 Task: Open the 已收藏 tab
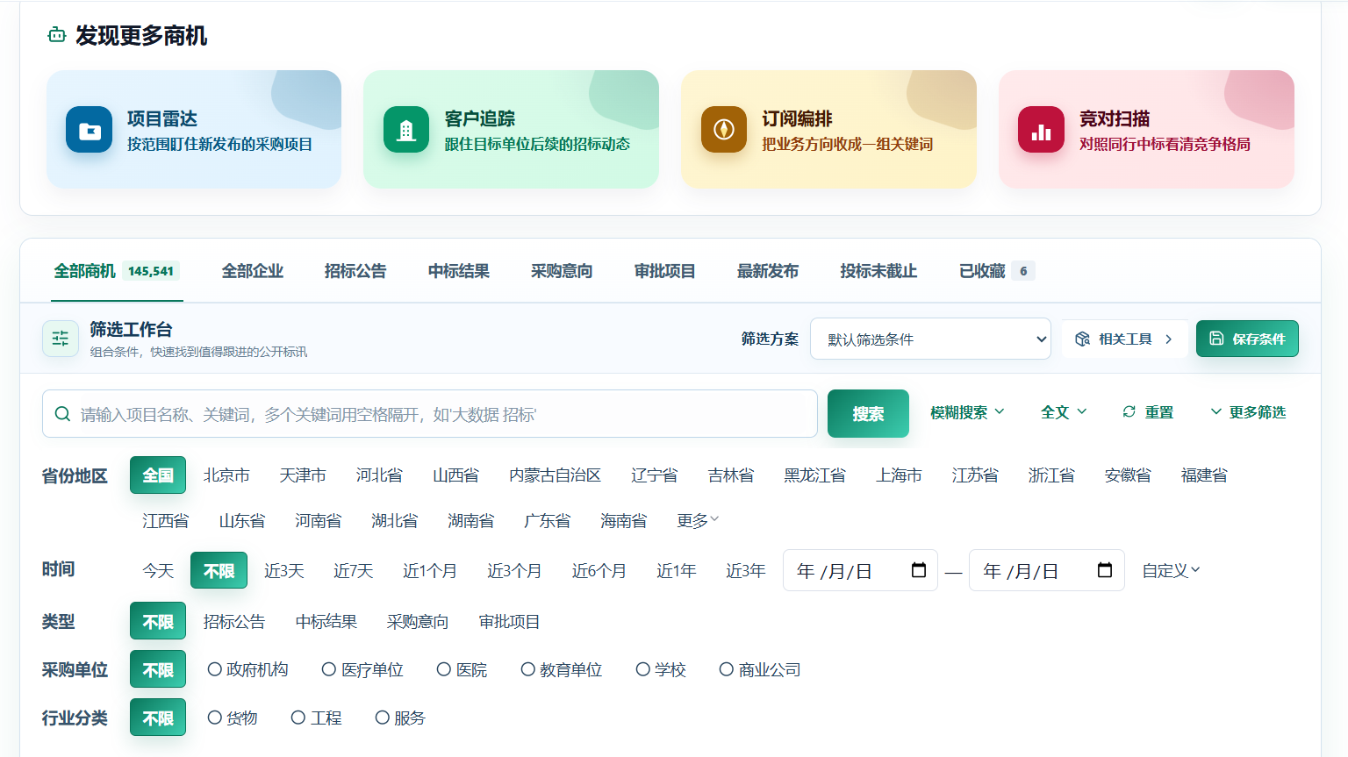(x=997, y=271)
